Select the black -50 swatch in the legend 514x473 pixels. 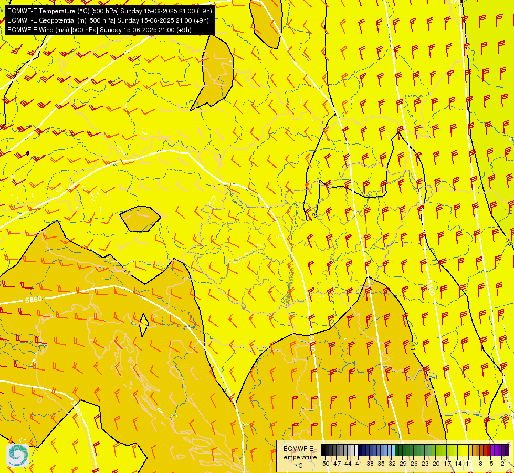[323, 450]
